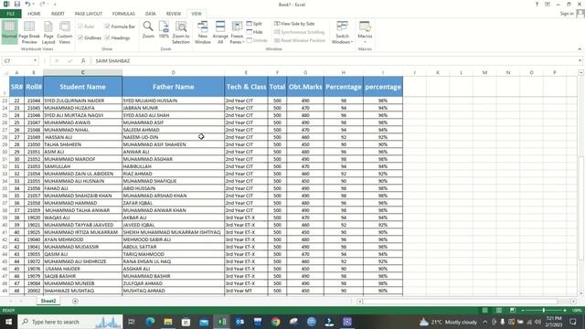Hide the current window
This screenshot has height=329, width=585.
tap(255, 32)
